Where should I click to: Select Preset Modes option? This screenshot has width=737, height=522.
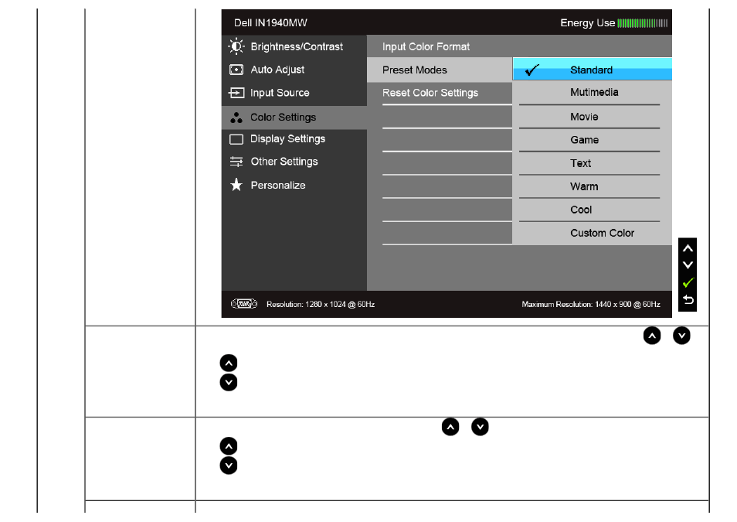click(440, 70)
